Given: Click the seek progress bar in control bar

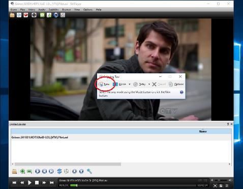Looking at the screenshot, I should click(x=133, y=185).
